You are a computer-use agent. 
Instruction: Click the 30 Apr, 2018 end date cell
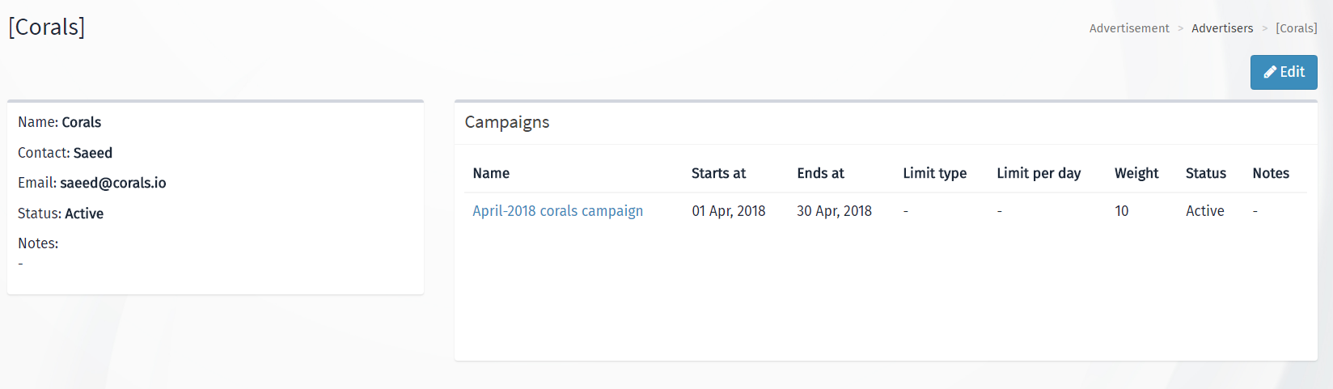click(834, 211)
